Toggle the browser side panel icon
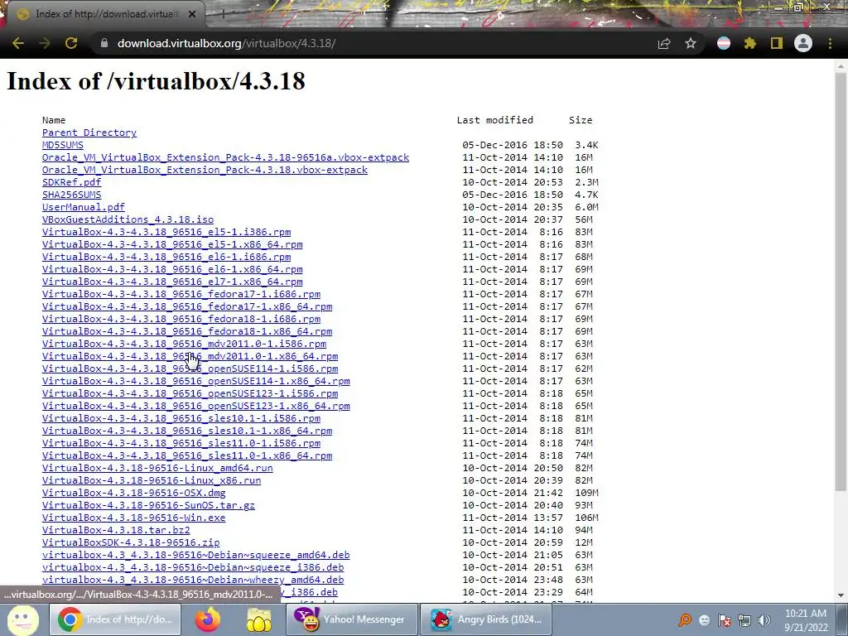The height and width of the screenshot is (636, 848). click(x=777, y=43)
